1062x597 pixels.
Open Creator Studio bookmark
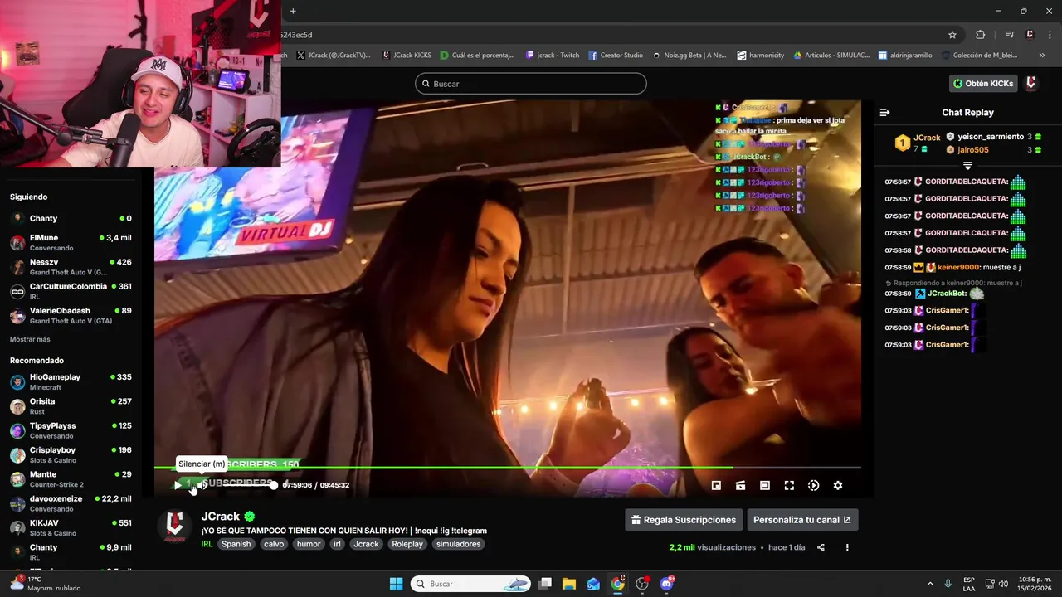coord(616,56)
